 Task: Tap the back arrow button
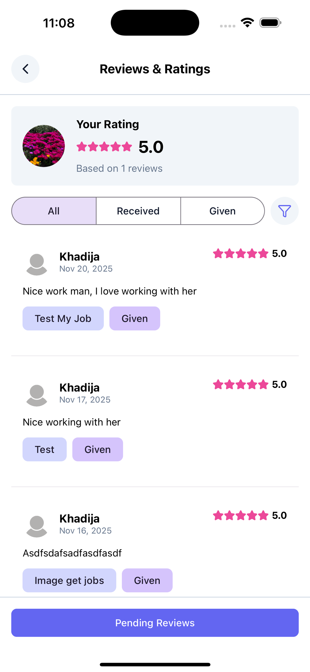25,69
